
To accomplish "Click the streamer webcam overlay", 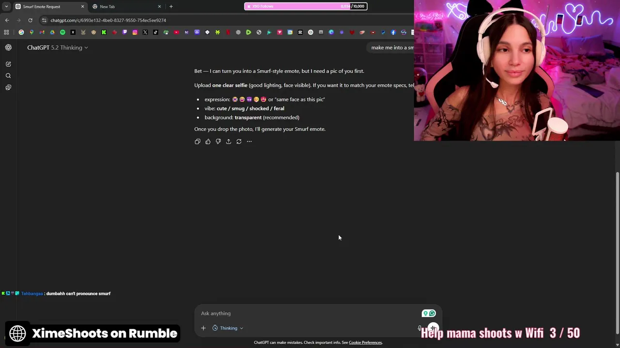I will point(517,71).
